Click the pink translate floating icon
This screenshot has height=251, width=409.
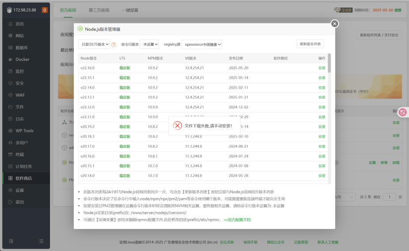click(x=403, y=112)
